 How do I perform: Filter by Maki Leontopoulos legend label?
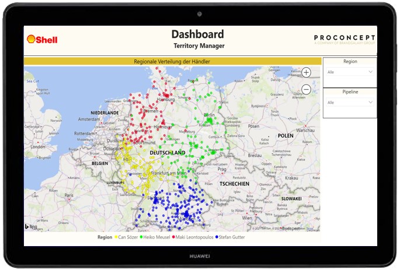click(x=194, y=237)
